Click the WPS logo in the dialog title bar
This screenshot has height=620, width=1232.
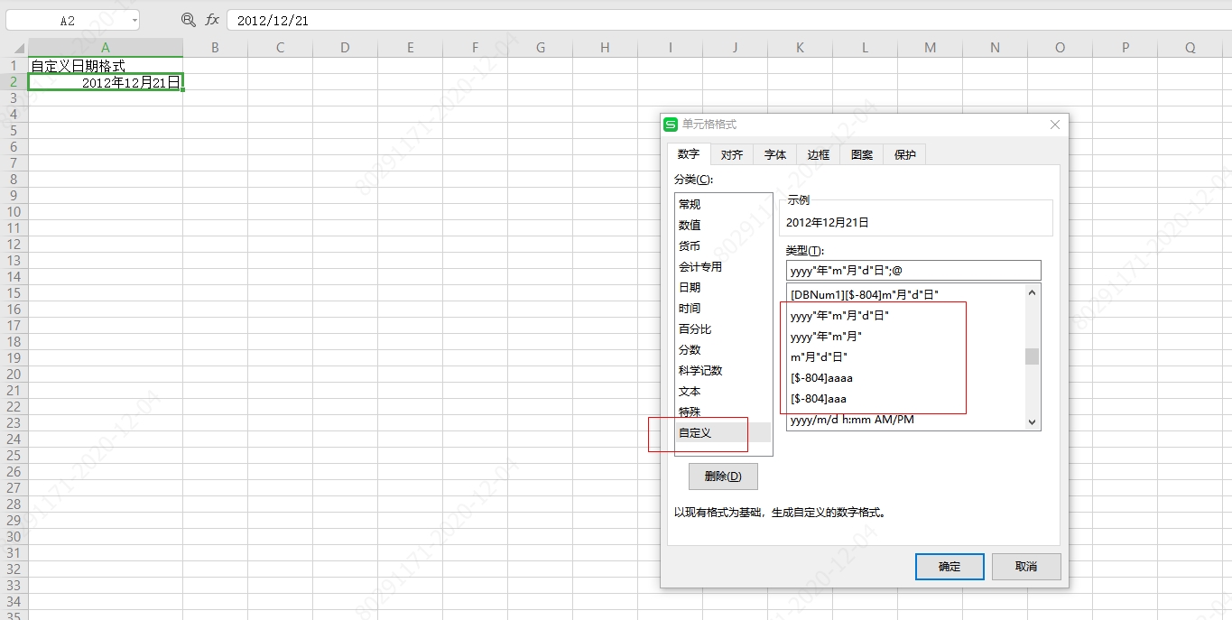[670, 125]
